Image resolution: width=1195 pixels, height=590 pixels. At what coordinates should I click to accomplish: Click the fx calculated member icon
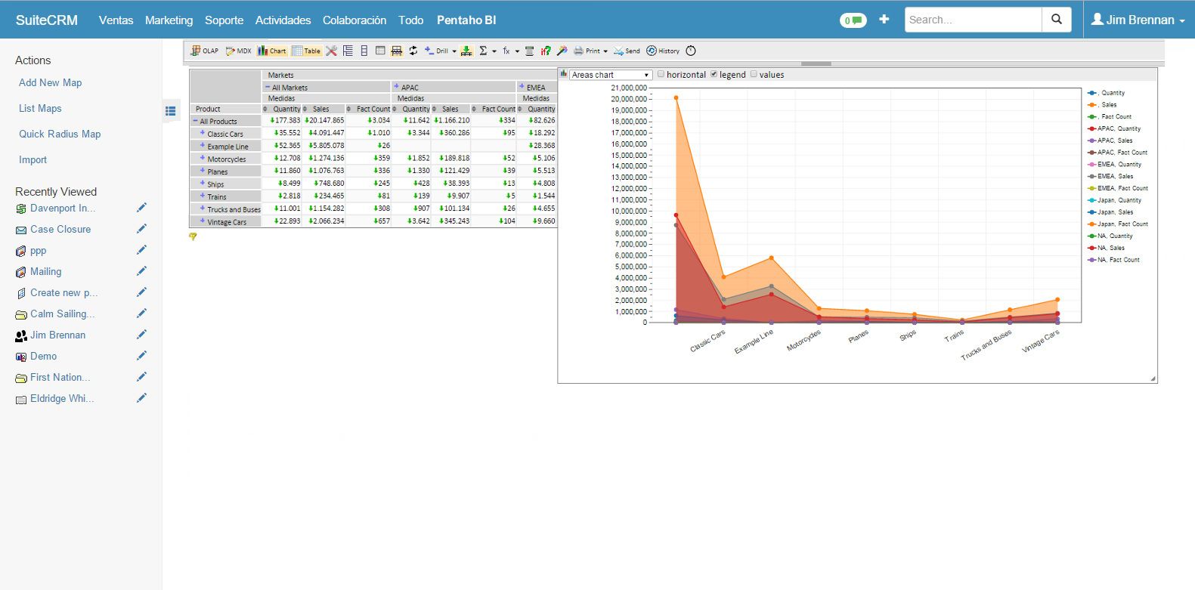coord(506,51)
